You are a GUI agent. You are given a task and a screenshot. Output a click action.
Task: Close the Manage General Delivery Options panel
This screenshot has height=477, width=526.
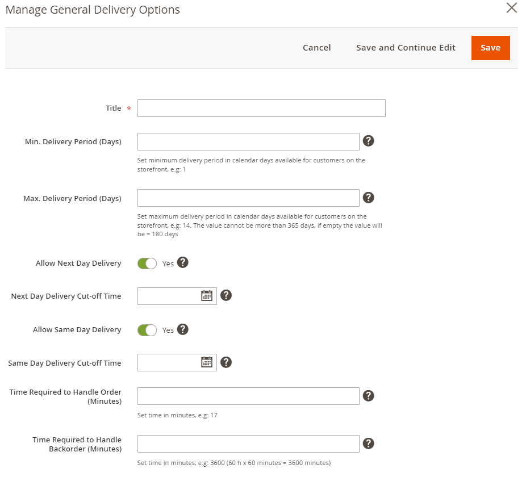point(512,8)
